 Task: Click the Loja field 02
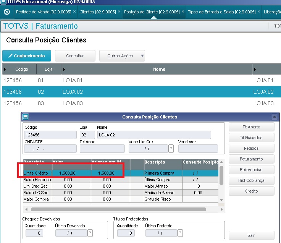(87, 135)
